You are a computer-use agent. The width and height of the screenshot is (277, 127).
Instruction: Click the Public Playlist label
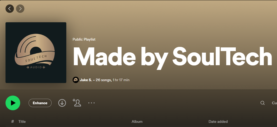point(84,39)
